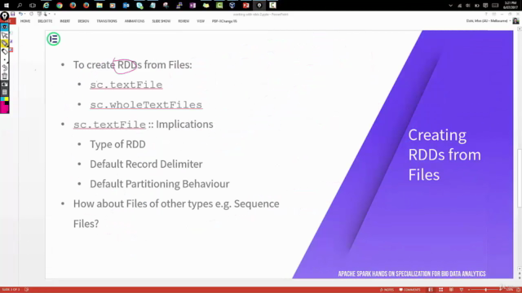
Task: Open the PDF-XChange ribbon tab
Action: [x=224, y=21]
